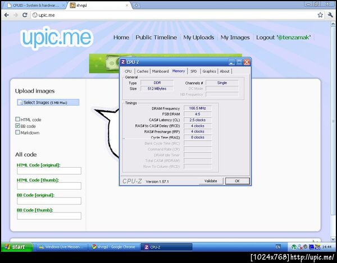The image size is (337, 263).
Task: Open the My Images link
Action: pos(235,38)
